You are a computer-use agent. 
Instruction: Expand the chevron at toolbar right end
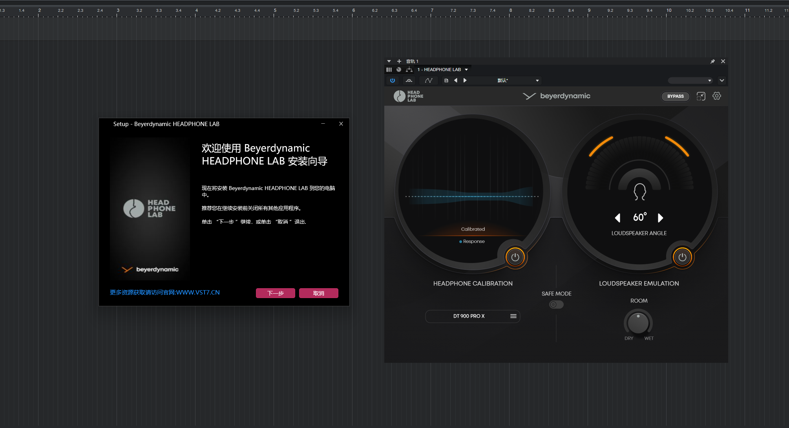click(721, 80)
